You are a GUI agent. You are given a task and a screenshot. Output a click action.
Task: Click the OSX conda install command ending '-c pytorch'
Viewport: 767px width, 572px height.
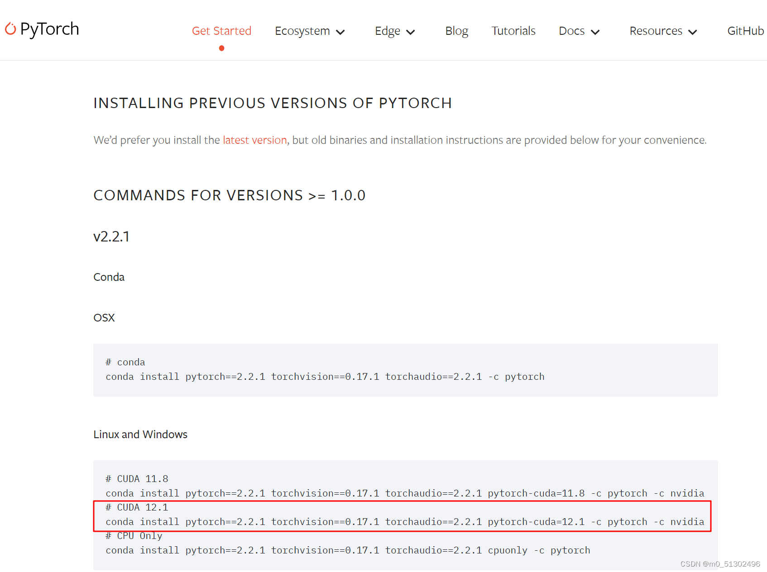pos(325,377)
